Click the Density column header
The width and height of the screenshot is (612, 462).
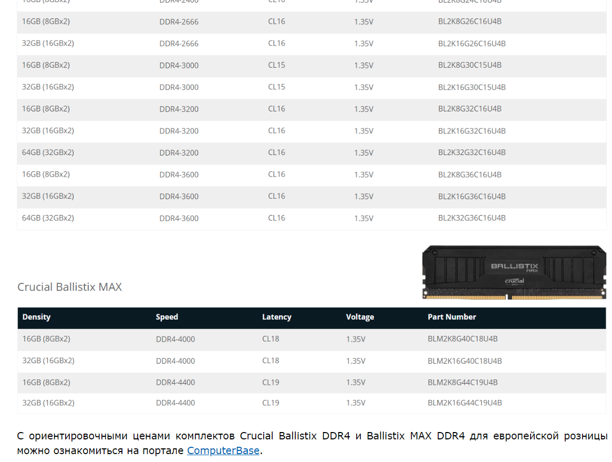click(x=36, y=317)
